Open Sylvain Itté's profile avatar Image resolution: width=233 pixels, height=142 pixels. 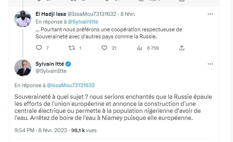(x=23, y=67)
